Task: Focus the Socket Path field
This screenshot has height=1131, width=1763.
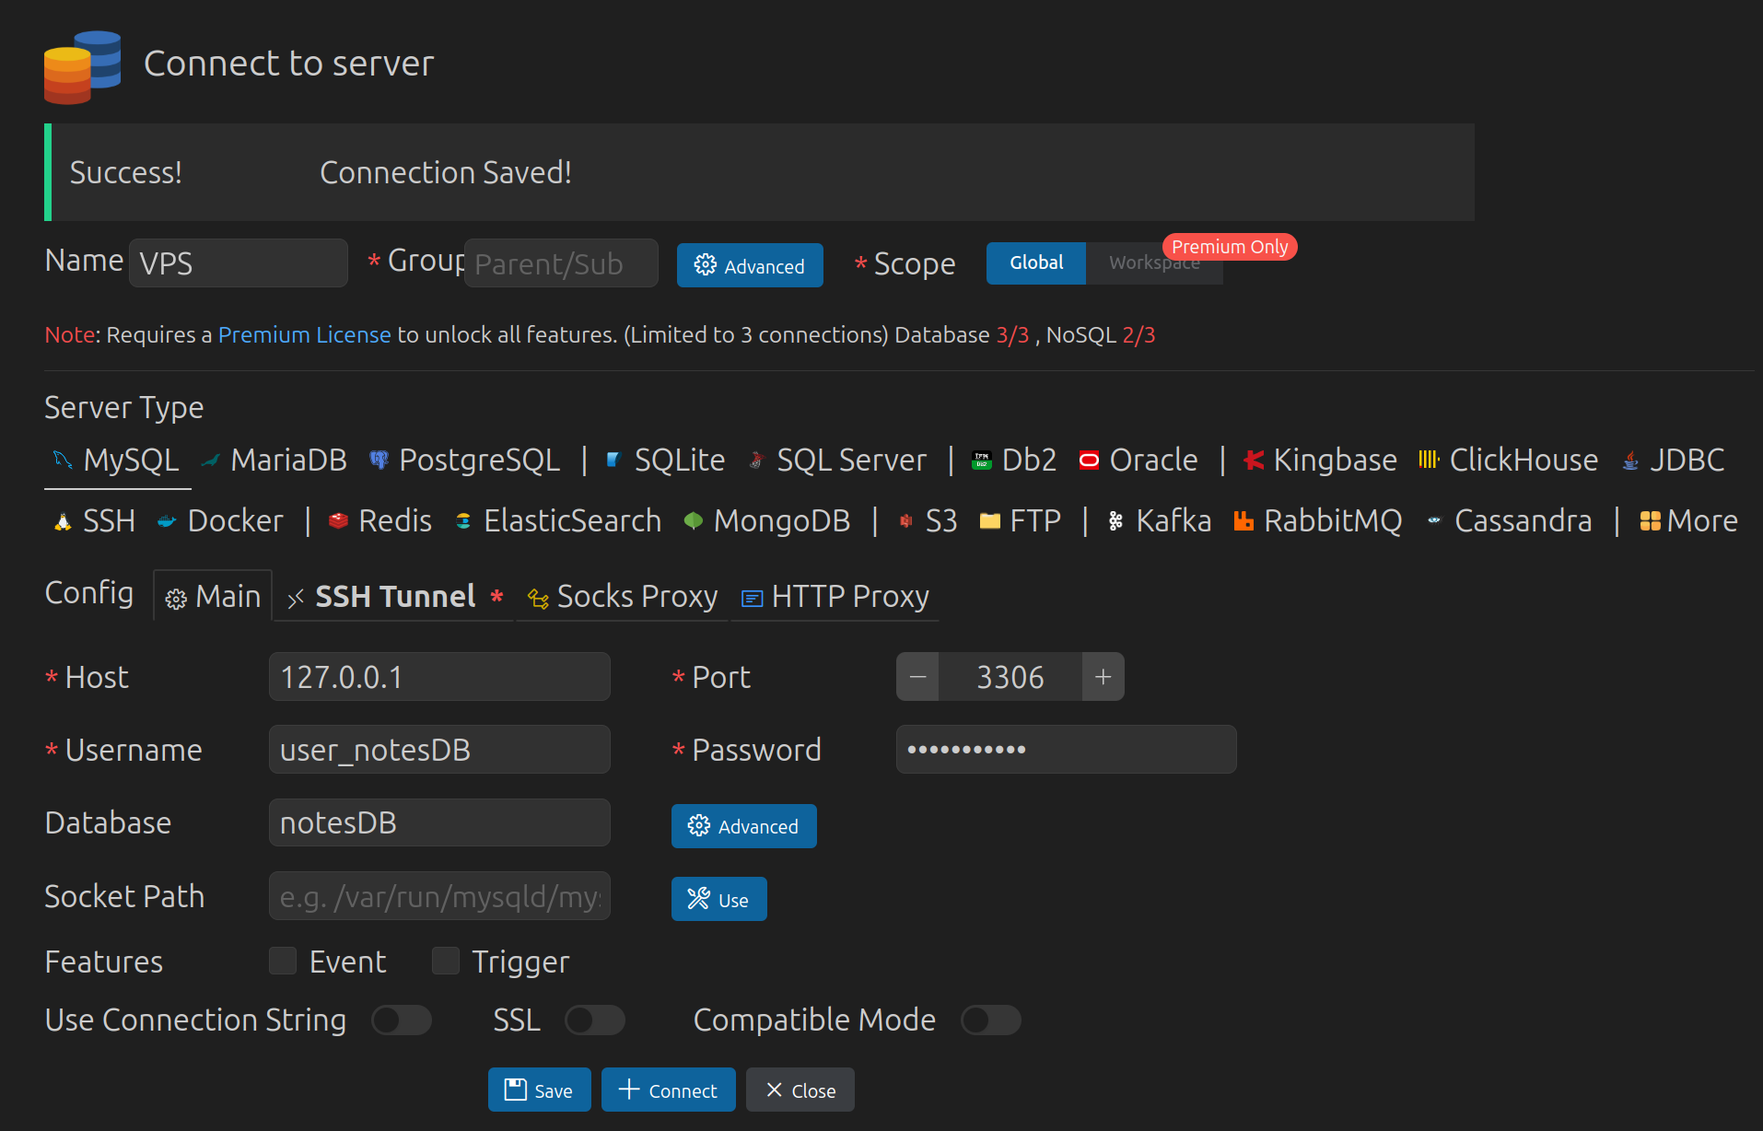Action: [439, 896]
